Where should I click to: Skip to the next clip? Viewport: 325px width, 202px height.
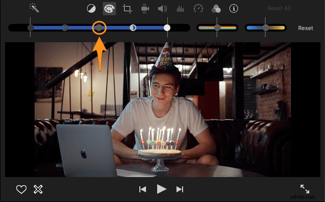[x=180, y=189]
